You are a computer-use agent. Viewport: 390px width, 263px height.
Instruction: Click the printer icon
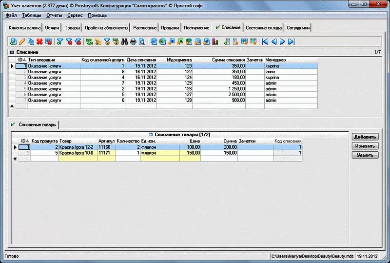click(x=133, y=41)
